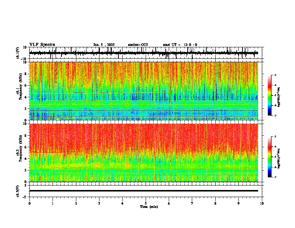Click the 'Time (min)' axis title
Viewport: 295px width, 228px height.
[149, 207]
